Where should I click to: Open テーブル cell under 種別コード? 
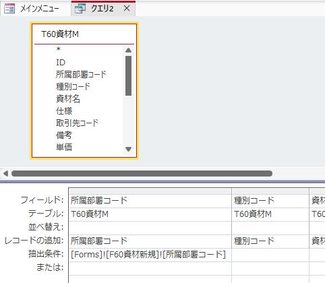pyautogui.click(x=270, y=214)
